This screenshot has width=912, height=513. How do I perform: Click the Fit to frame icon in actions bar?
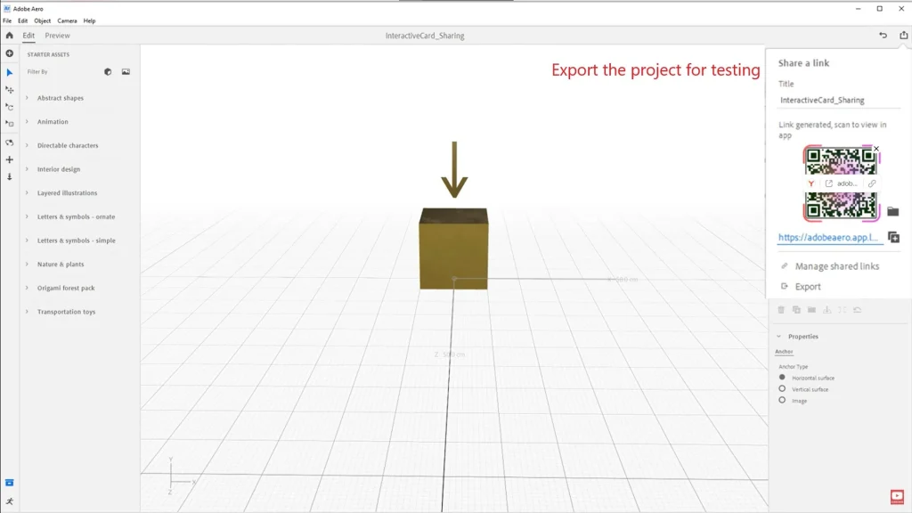click(x=843, y=310)
